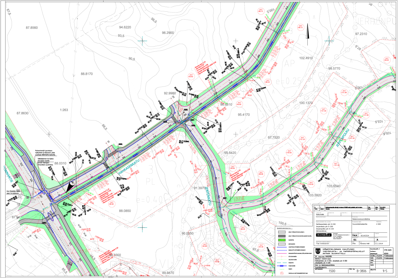Click elevation value 87.8560
The width and height of the screenshot is (398, 278).
(x=32, y=28)
